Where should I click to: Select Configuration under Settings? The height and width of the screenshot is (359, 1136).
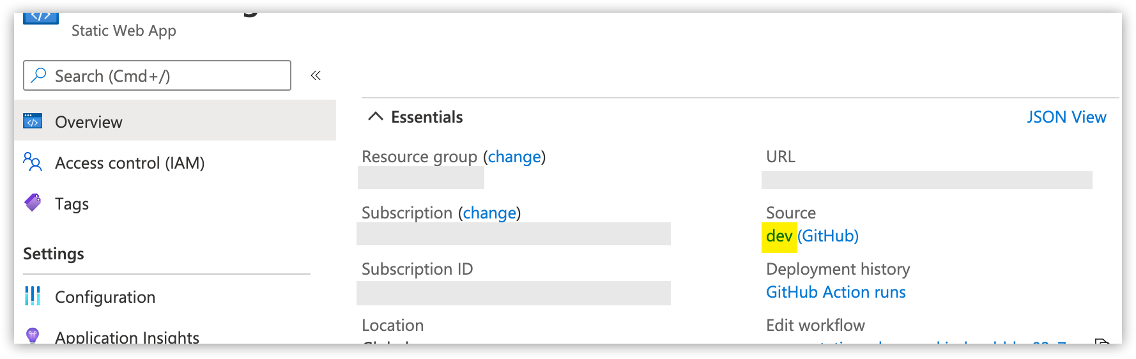(105, 297)
